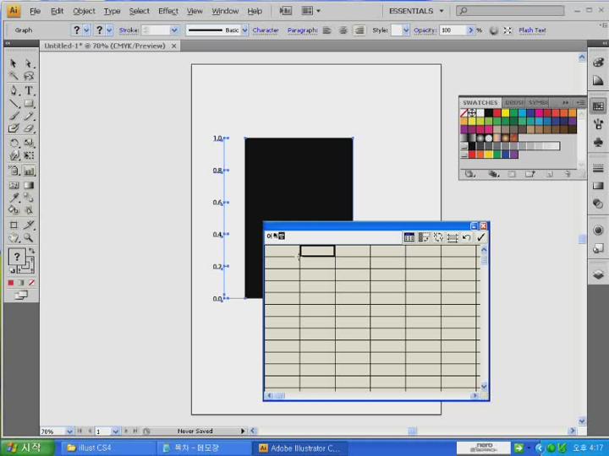Select the Zoom tool
Image resolution: width=609 pixels, height=456 pixels.
click(29, 237)
